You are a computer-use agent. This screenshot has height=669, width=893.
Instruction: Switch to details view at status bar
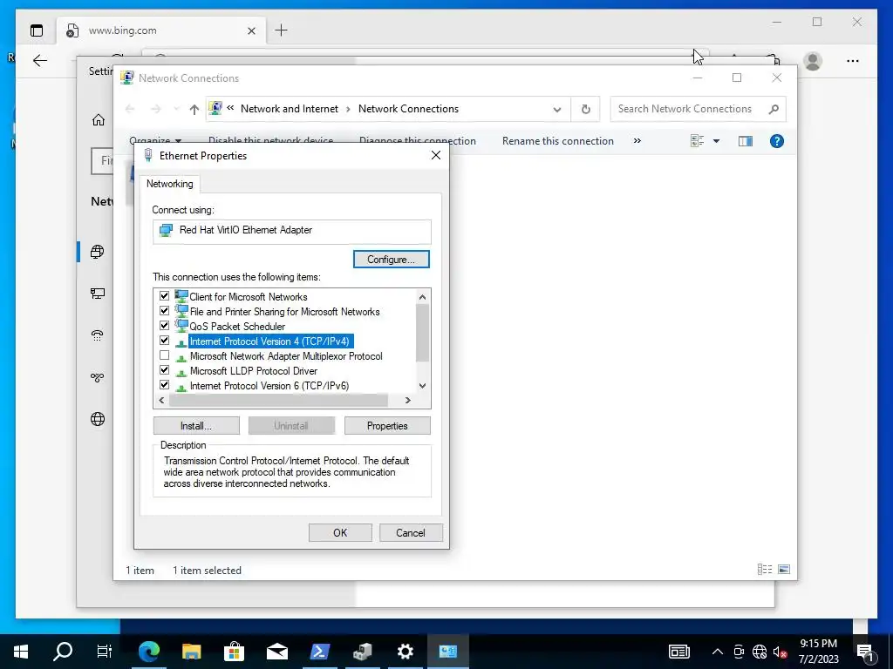(765, 570)
